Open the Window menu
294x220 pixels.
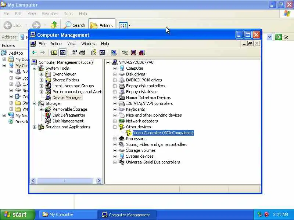pyautogui.click(x=88, y=44)
